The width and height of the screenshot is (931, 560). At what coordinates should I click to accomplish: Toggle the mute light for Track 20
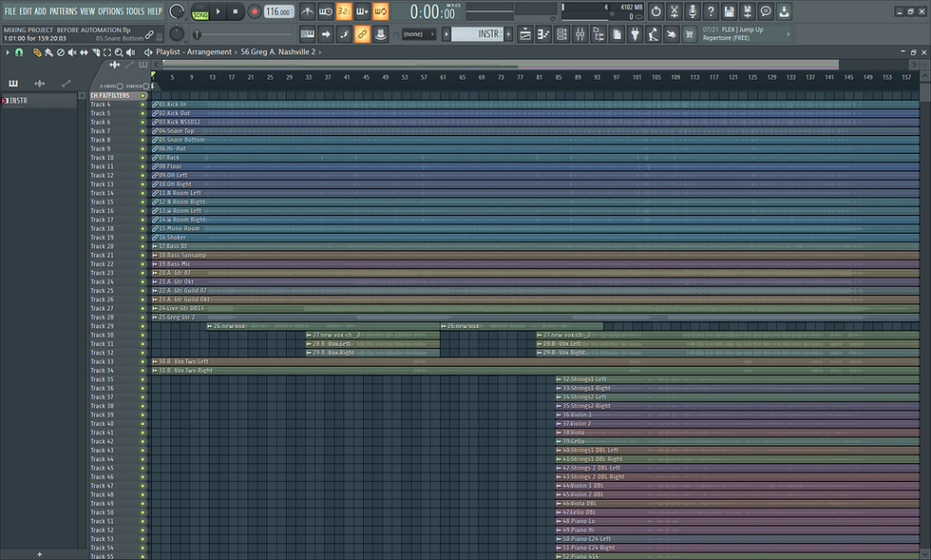coord(143,246)
